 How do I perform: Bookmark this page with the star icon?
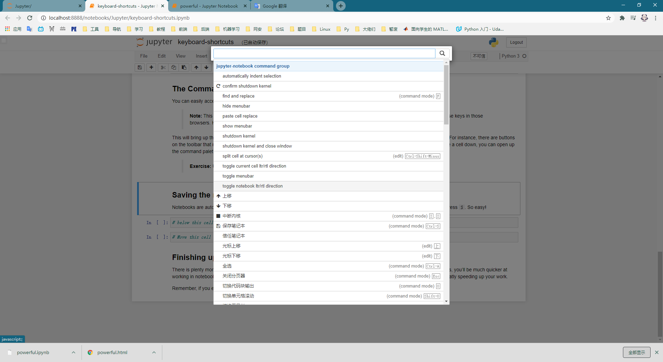click(608, 18)
